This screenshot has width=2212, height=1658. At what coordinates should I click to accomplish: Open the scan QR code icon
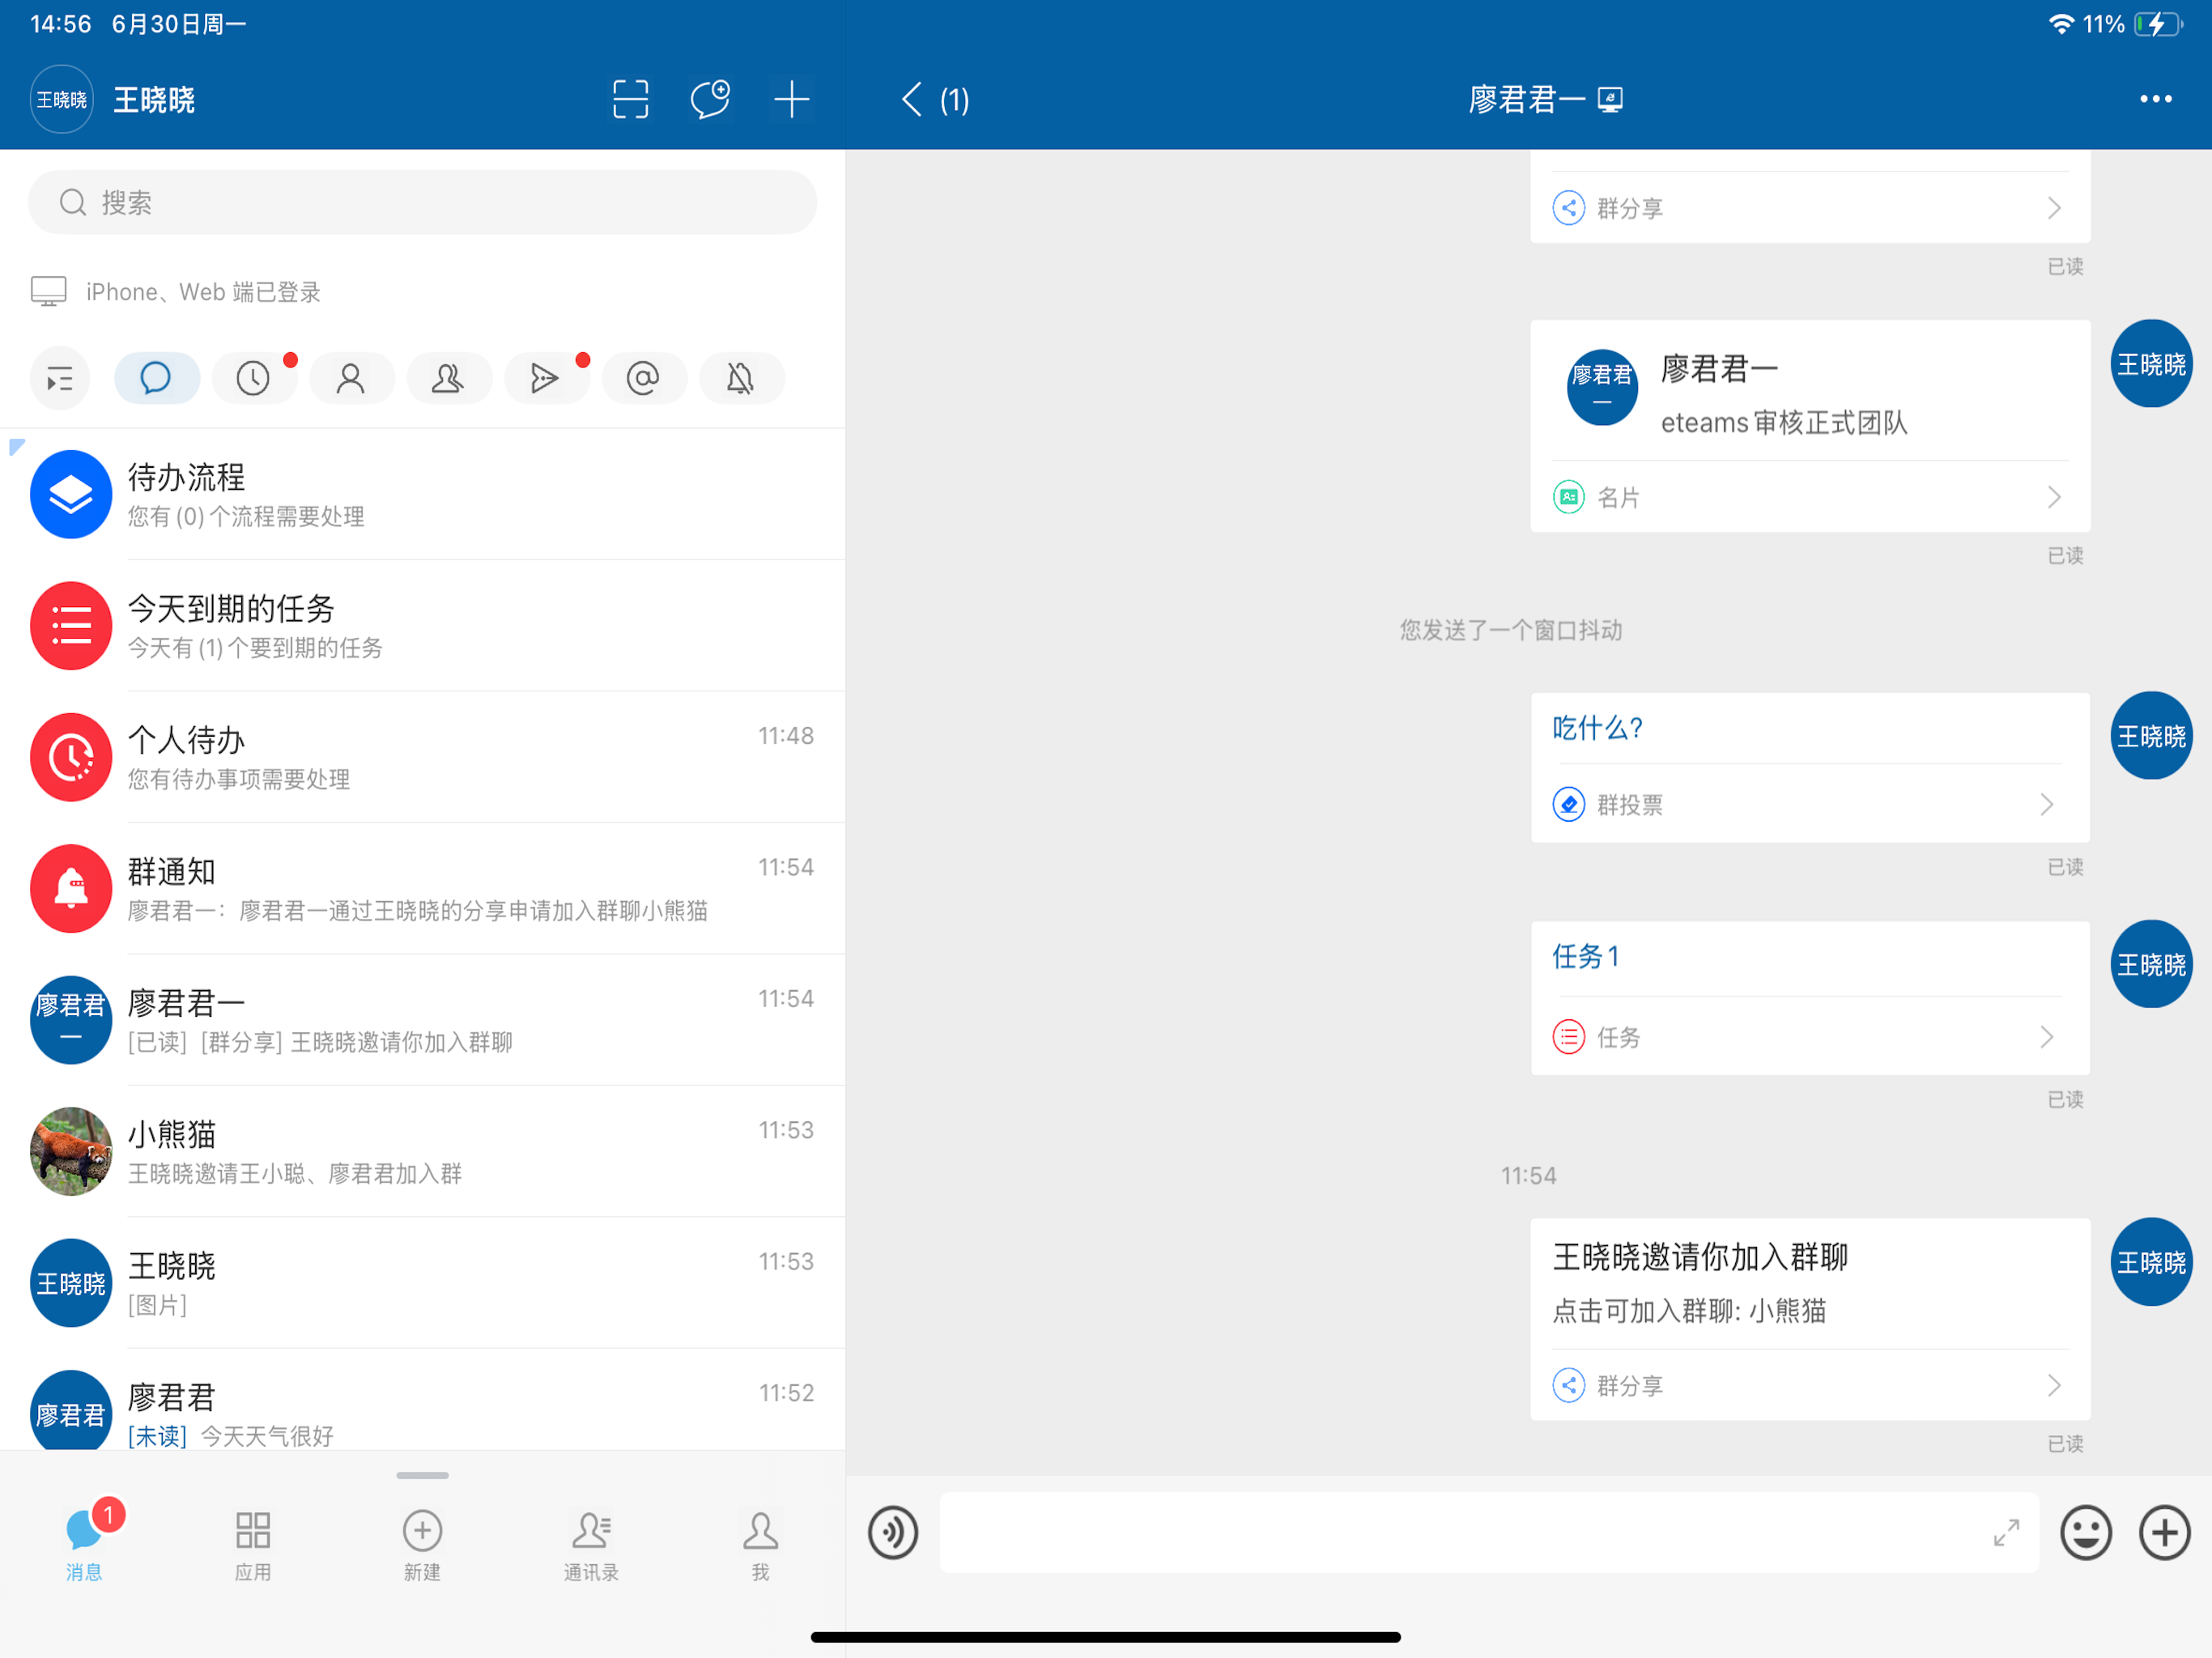point(630,100)
